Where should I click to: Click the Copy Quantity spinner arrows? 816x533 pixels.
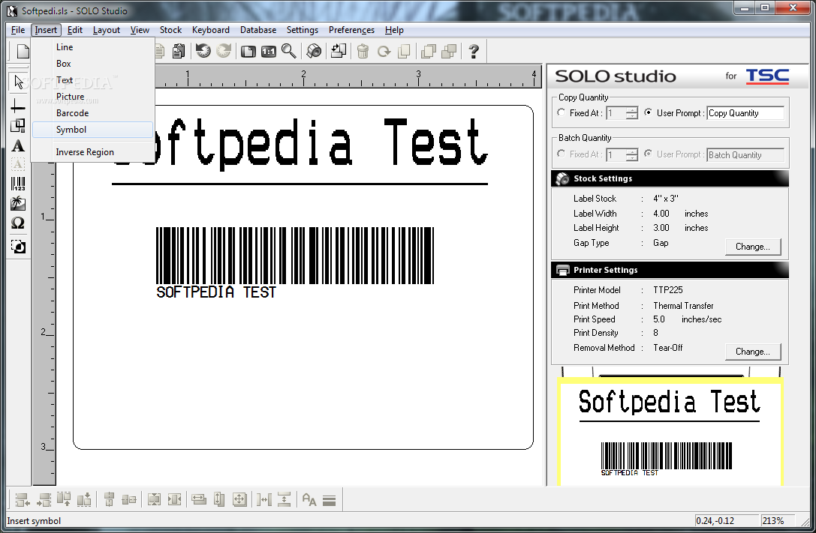[x=632, y=112]
